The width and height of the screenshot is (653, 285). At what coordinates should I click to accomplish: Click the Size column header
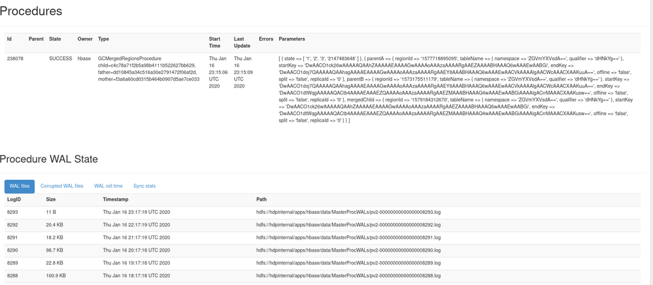[x=50, y=199]
